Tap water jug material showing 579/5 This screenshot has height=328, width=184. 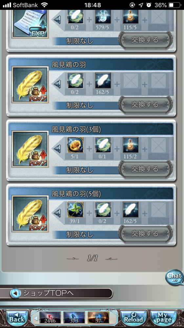pyautogui.click(x=103, y=16)
